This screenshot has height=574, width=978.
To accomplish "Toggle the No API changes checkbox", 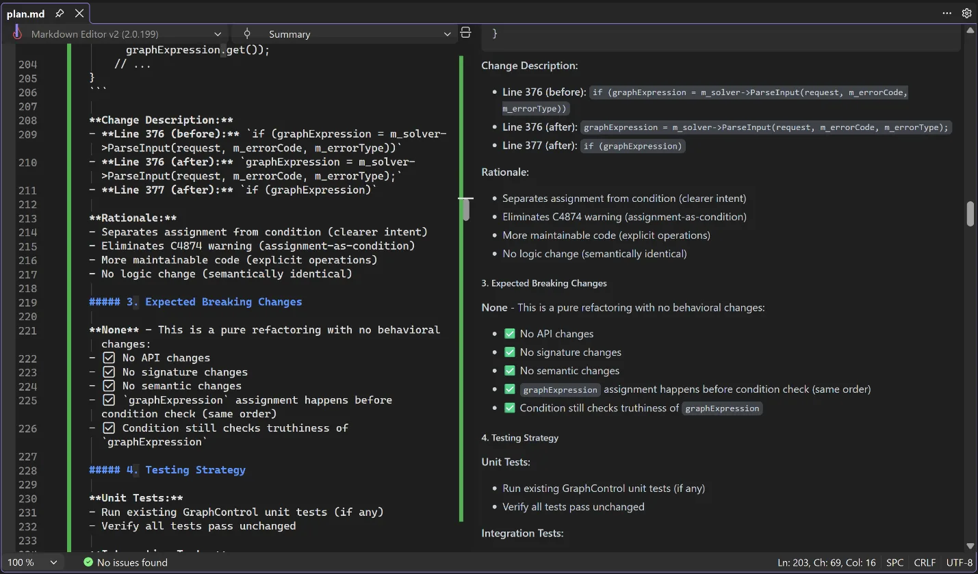I will point(510,333).
